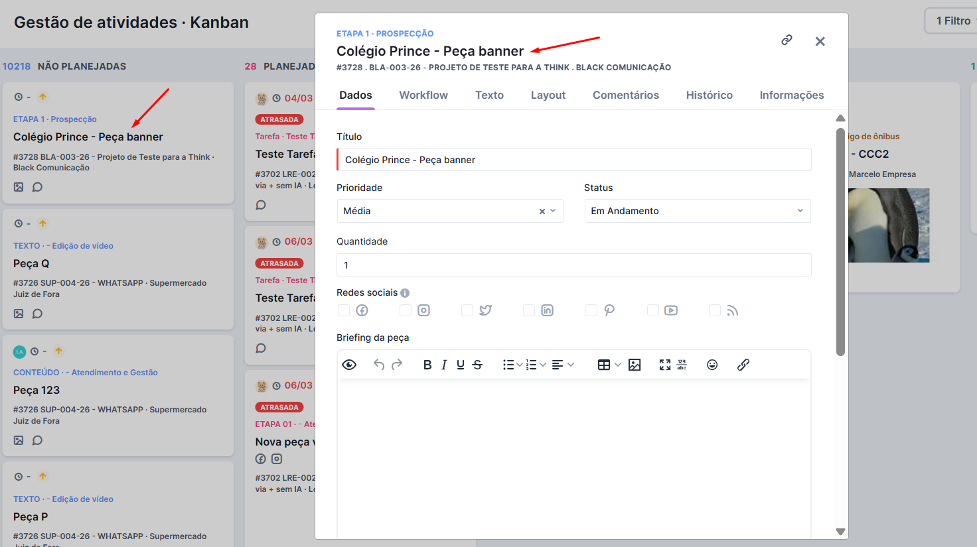Viewport: 977px width, 547px height.
Task: Expand editor to fullscreen mode
Action: pos(665,365)
